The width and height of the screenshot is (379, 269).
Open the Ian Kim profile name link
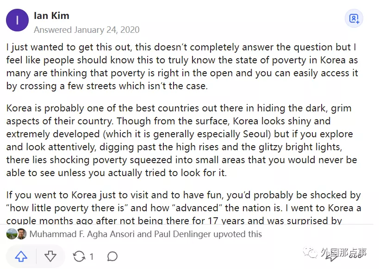click(x=51, y=16)
